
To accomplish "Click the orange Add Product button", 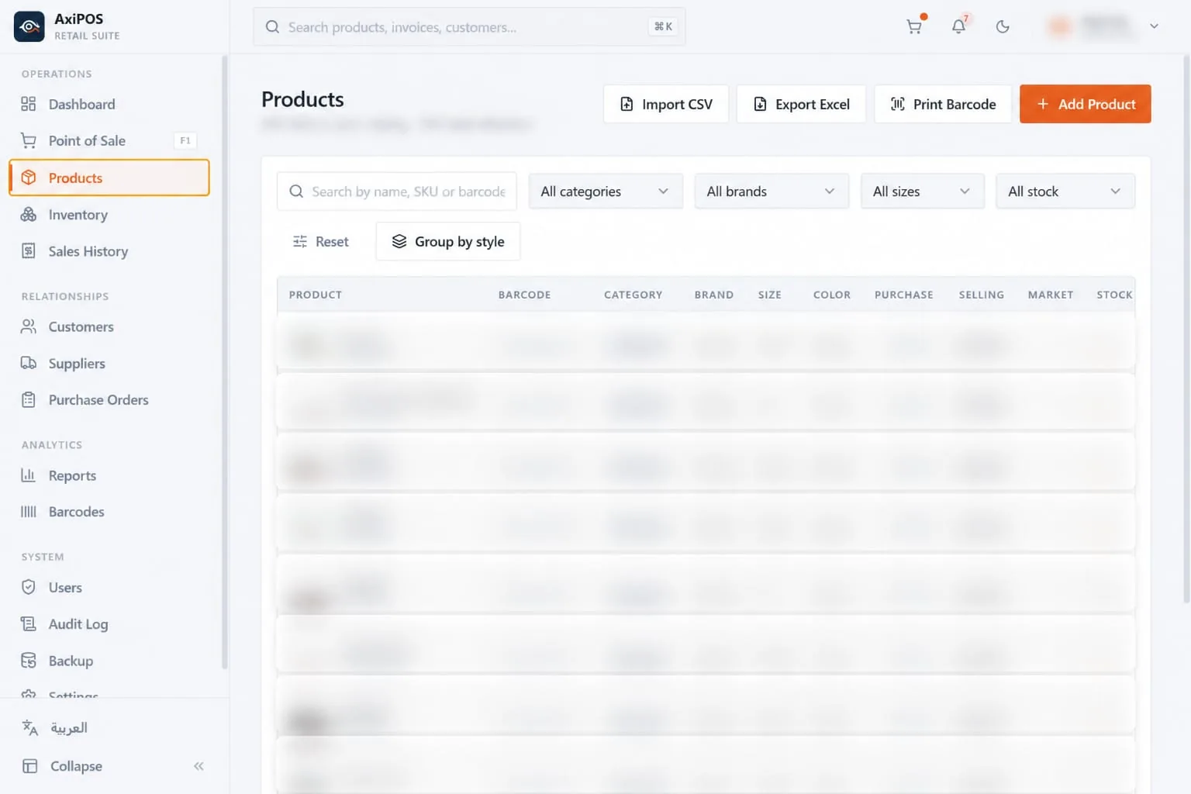I will click(x=1085, y=104).
